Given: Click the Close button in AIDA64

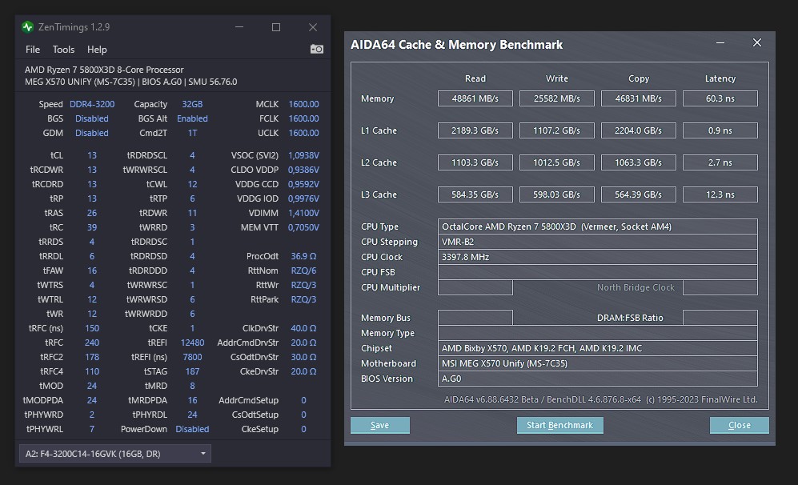Looking at the screenshot, I should (739, 425).
